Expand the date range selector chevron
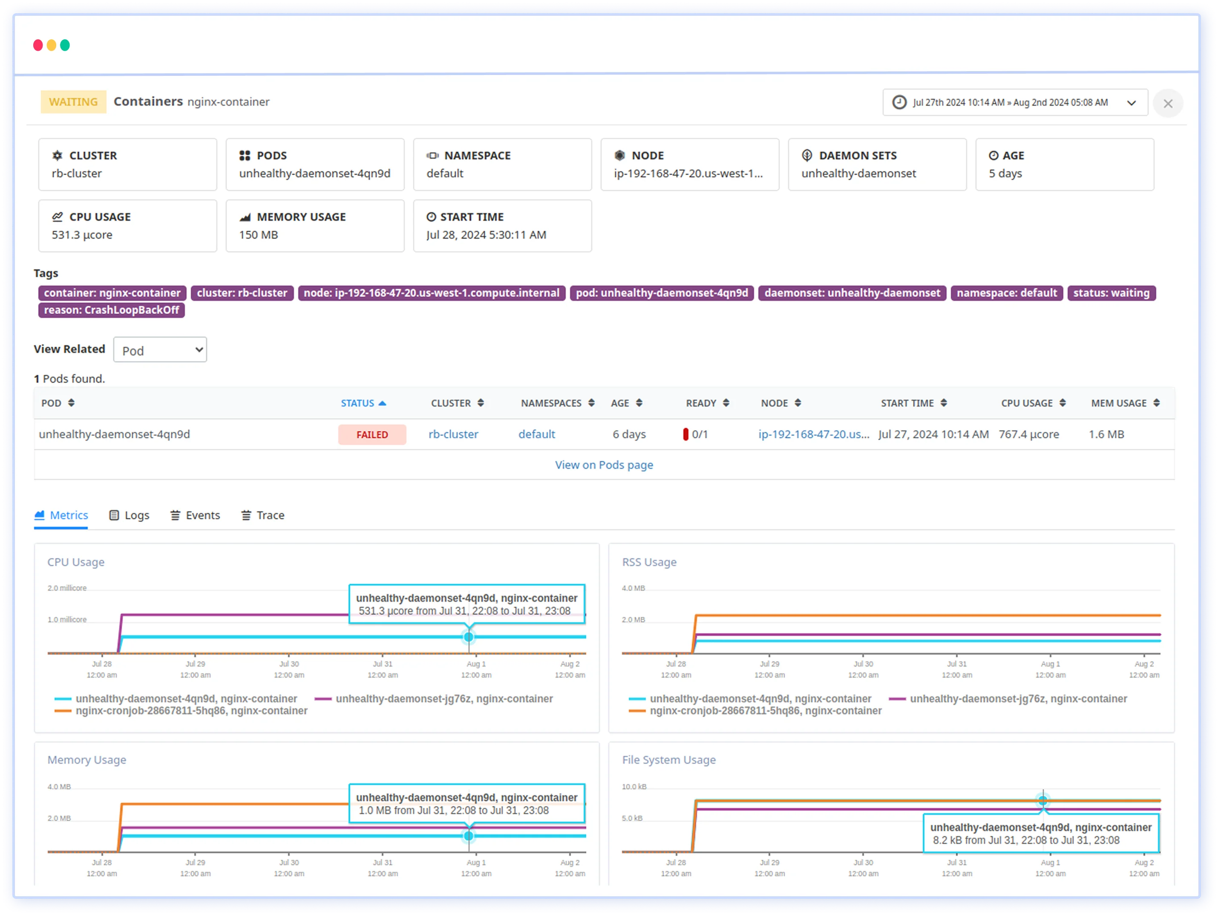 point(1132,103)
